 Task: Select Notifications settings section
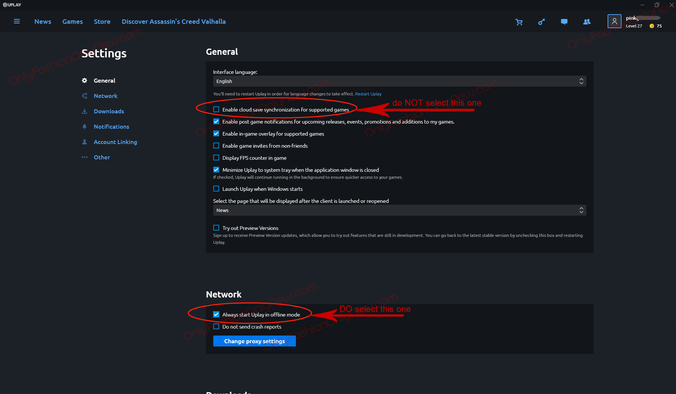pos(111,126)
